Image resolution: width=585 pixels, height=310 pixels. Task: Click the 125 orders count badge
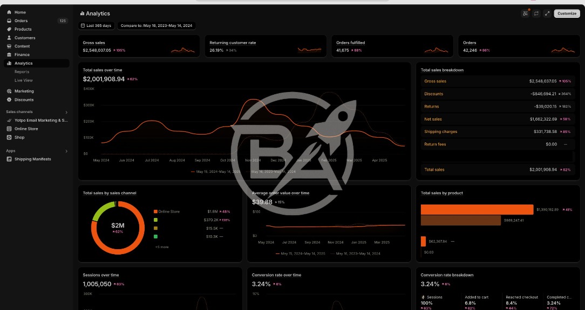(x=63, y=21)
